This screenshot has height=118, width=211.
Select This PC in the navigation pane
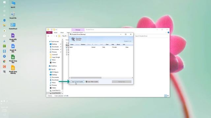[52, 69]
